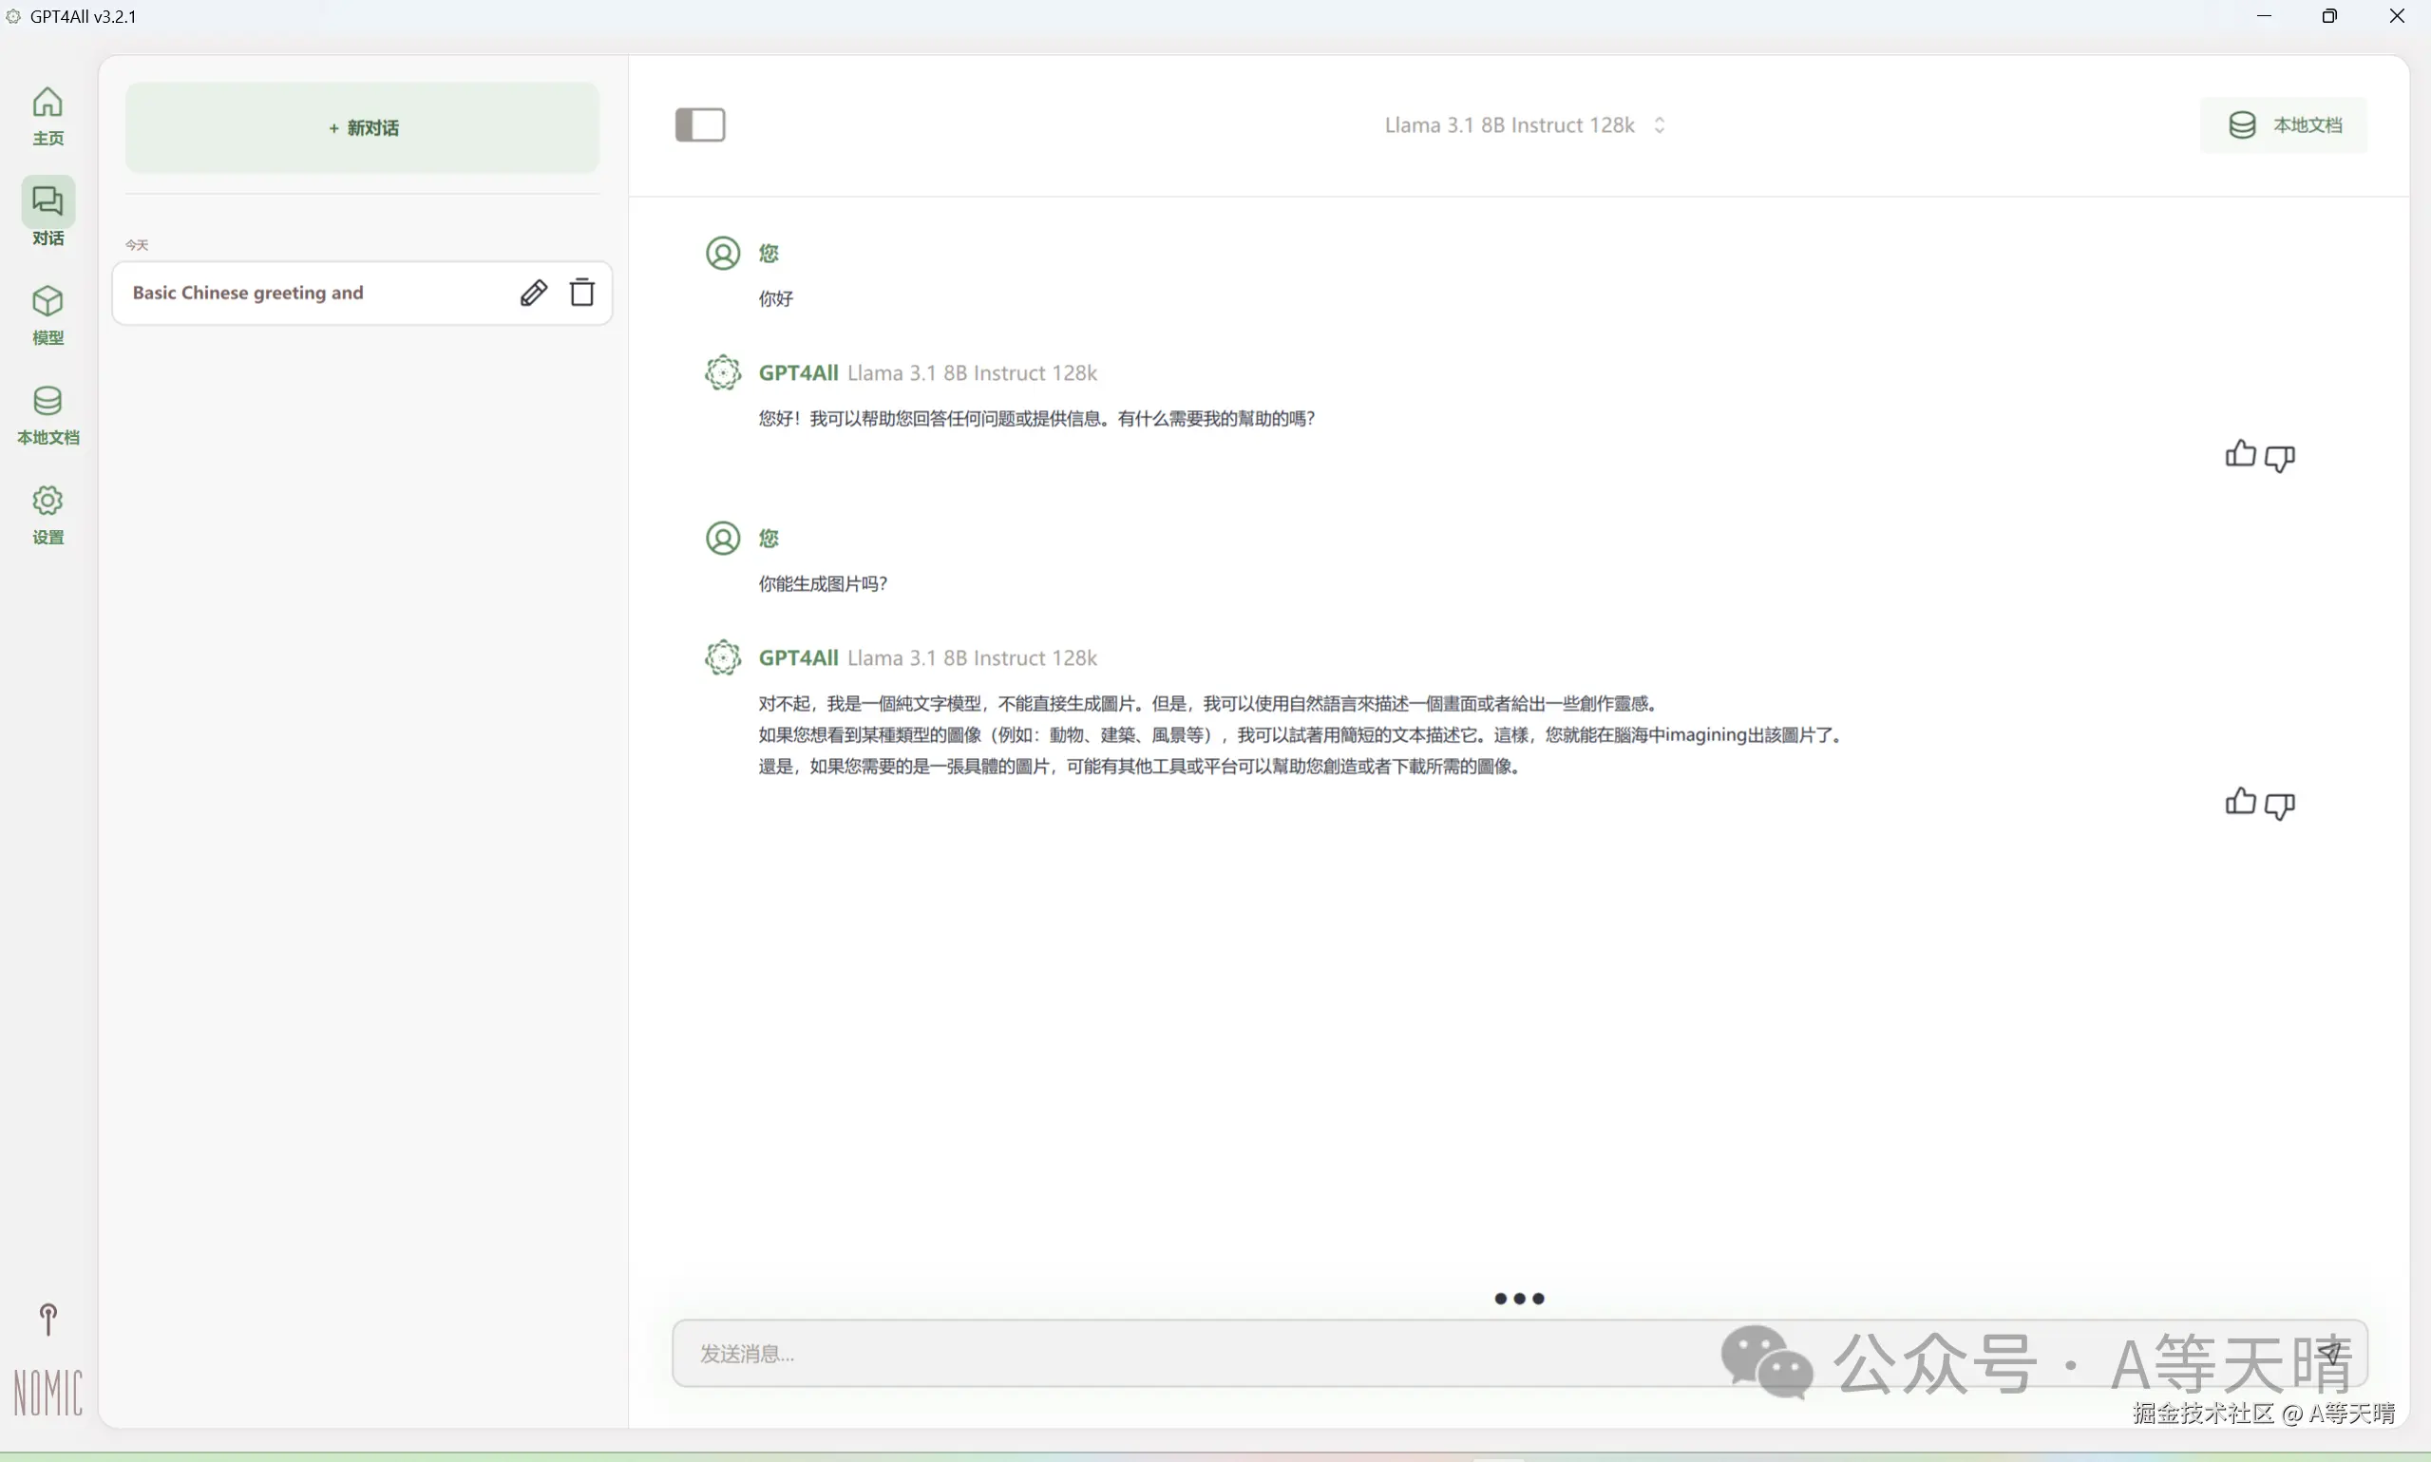Start a new chat with 新对话 button
The width and height of the screenshot is (2431, 1462).
pos(363,128)
